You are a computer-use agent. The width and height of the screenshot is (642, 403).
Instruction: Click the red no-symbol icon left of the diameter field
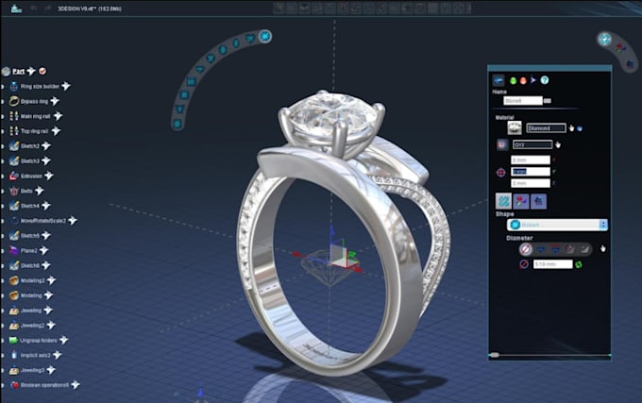(524, 264)
